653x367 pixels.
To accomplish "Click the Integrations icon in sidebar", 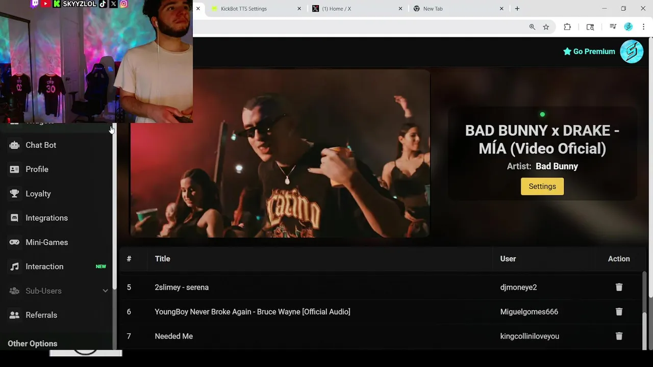I will [14, 218].
